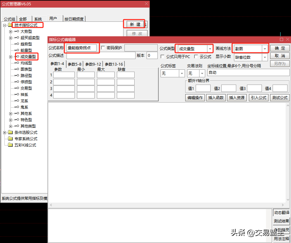Open the 参数9-12 tab

pos(93,64)
